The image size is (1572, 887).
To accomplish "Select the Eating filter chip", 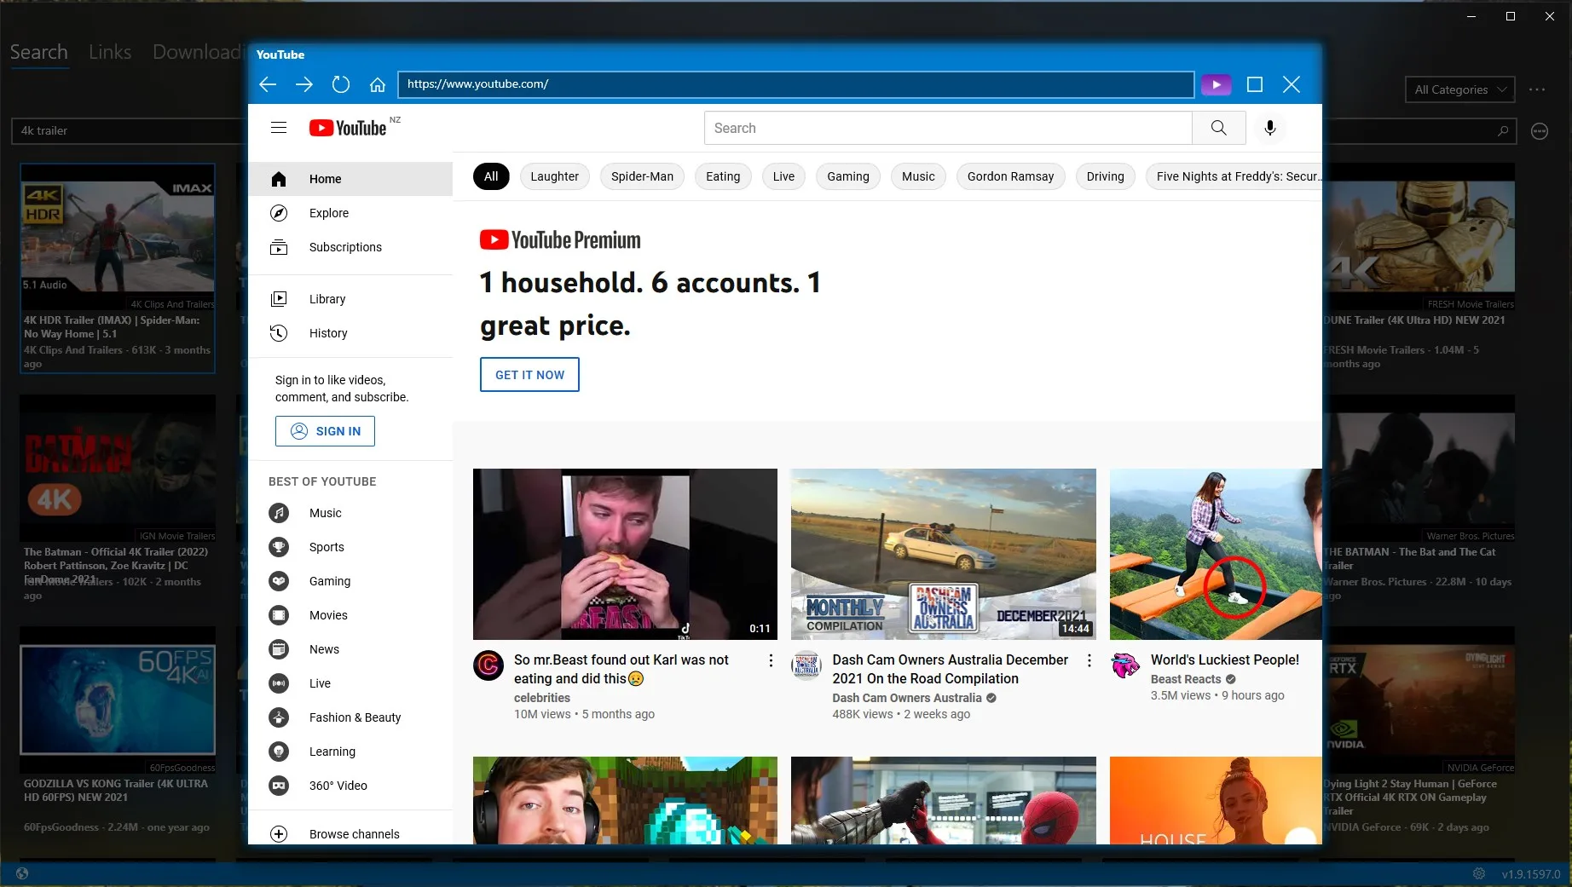I will tap(723, 176).
